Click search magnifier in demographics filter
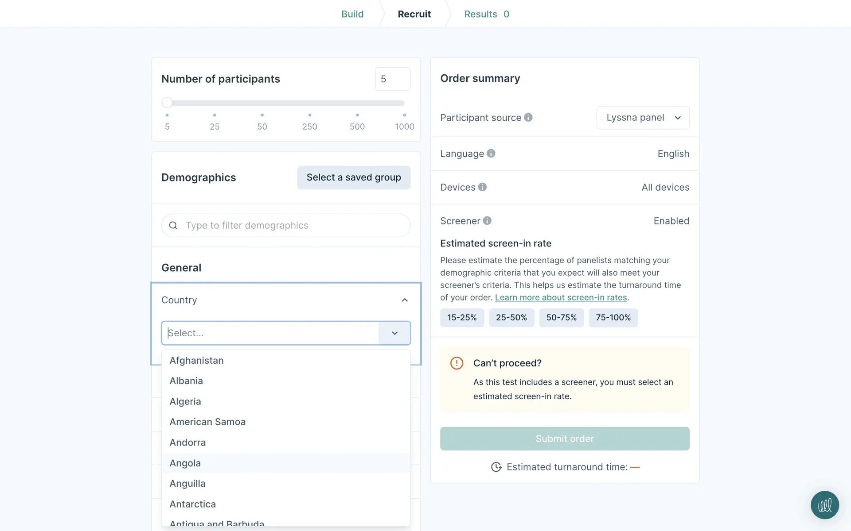This screenshot has width=851, height=531. pos(173,226)
